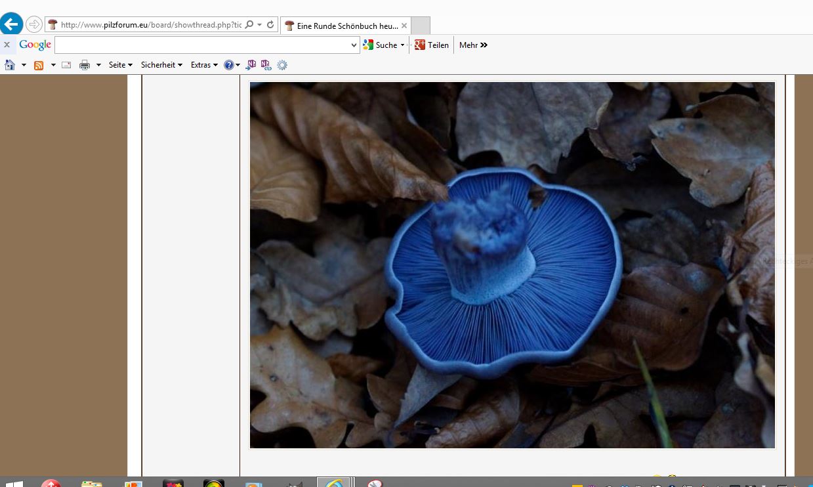Open the Seite dropdown menu
The width and height of the screenshot is (813, 487).
121,65
